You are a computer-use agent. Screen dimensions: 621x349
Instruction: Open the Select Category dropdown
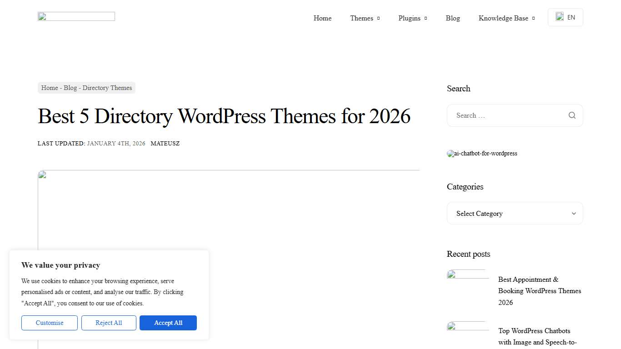[x=515, y=213]
